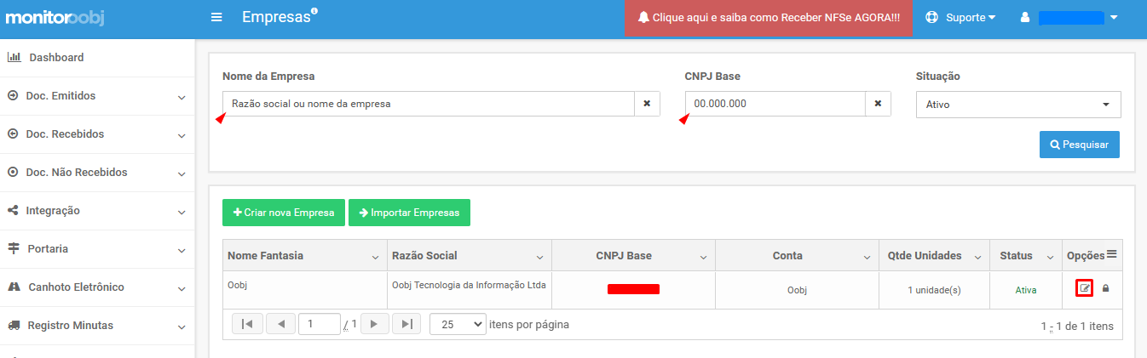Expand the user account caret
Viewport: 1147px width, 358px height.
1114,17
